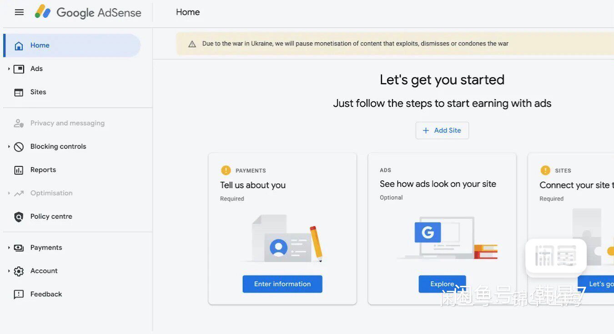Click the Privacy and messaging person icon
Screen dimensions: 614x334
[19, 123]
